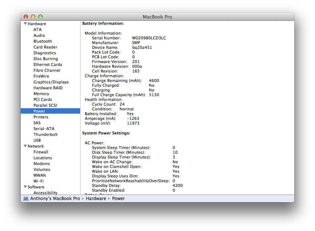This screenshot has height=231, width=315.
Task: Click full charge capacity value 5130
Action: coord(154,95)
